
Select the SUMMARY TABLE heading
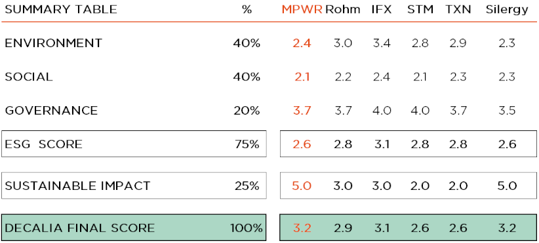[61, 10]
